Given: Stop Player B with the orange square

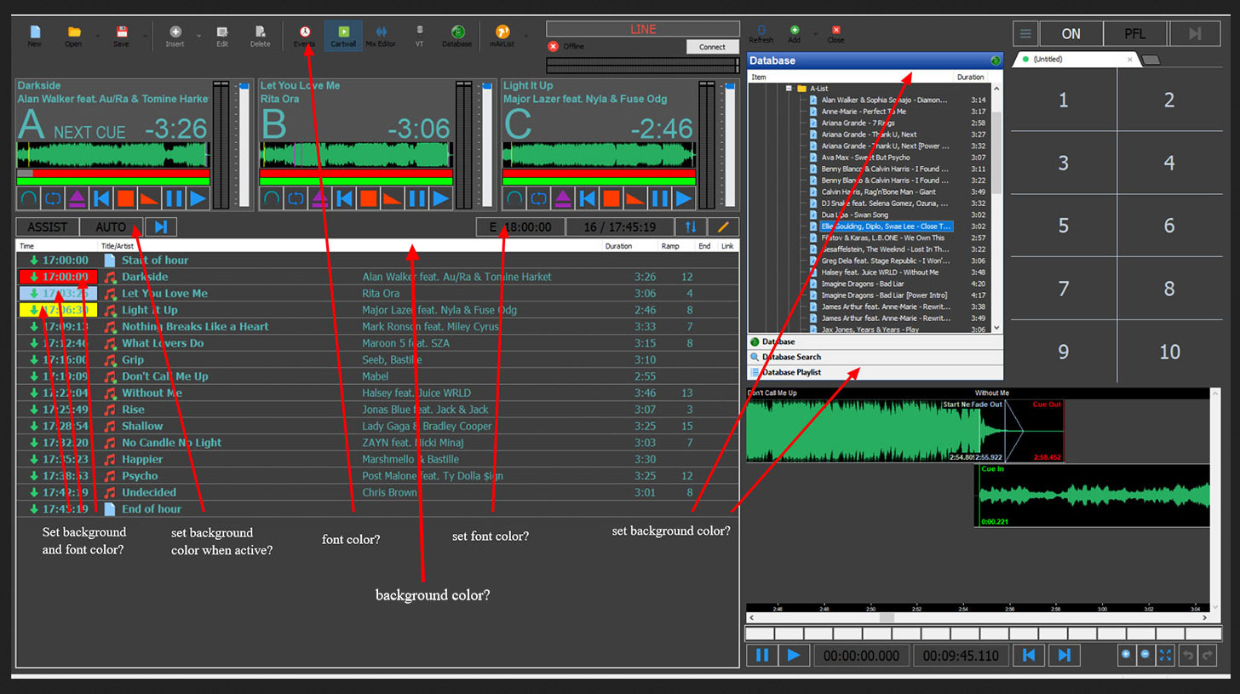Looking at the screenshot, I should [369, 199].
